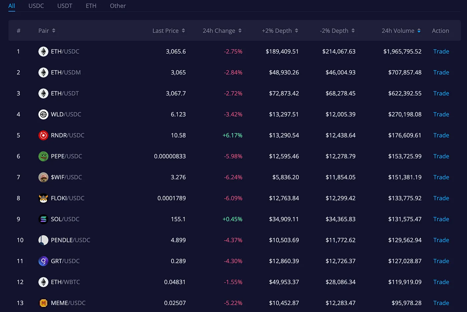Click the PENDLE token icon
This screenshot has width=467, height=312.
coord(43,240)
